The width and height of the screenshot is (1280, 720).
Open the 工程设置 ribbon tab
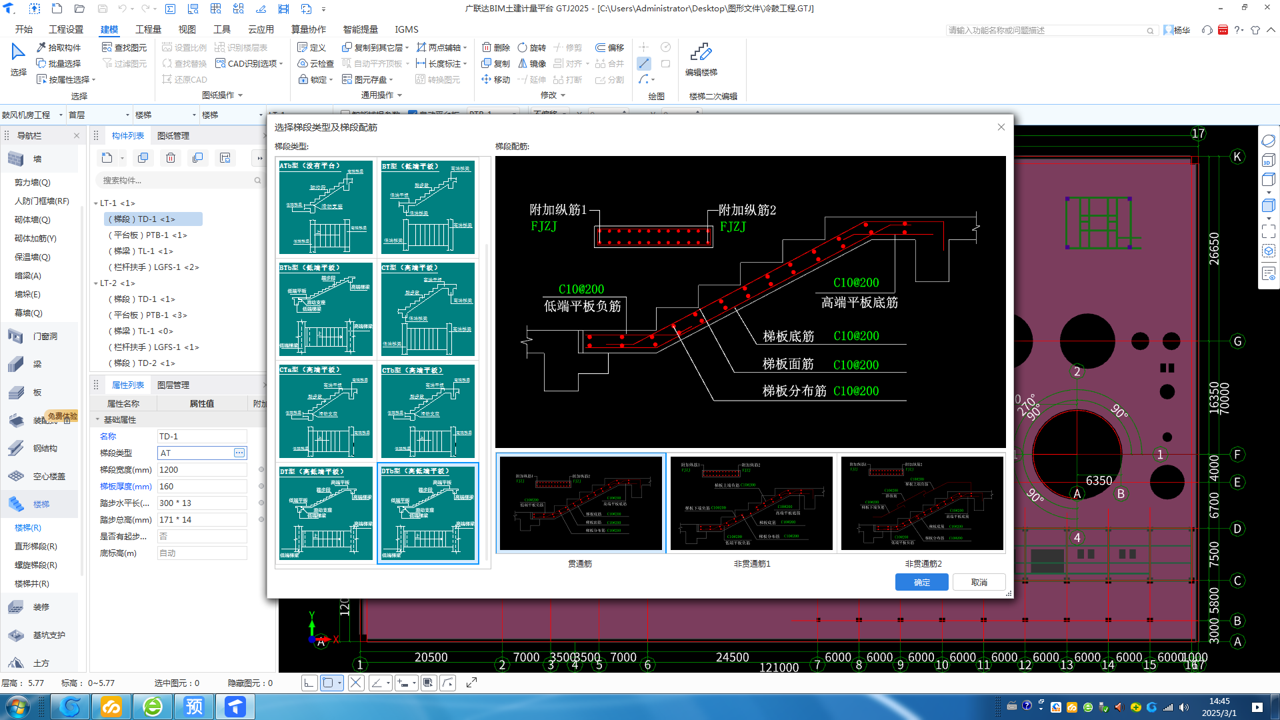(66, 29)
